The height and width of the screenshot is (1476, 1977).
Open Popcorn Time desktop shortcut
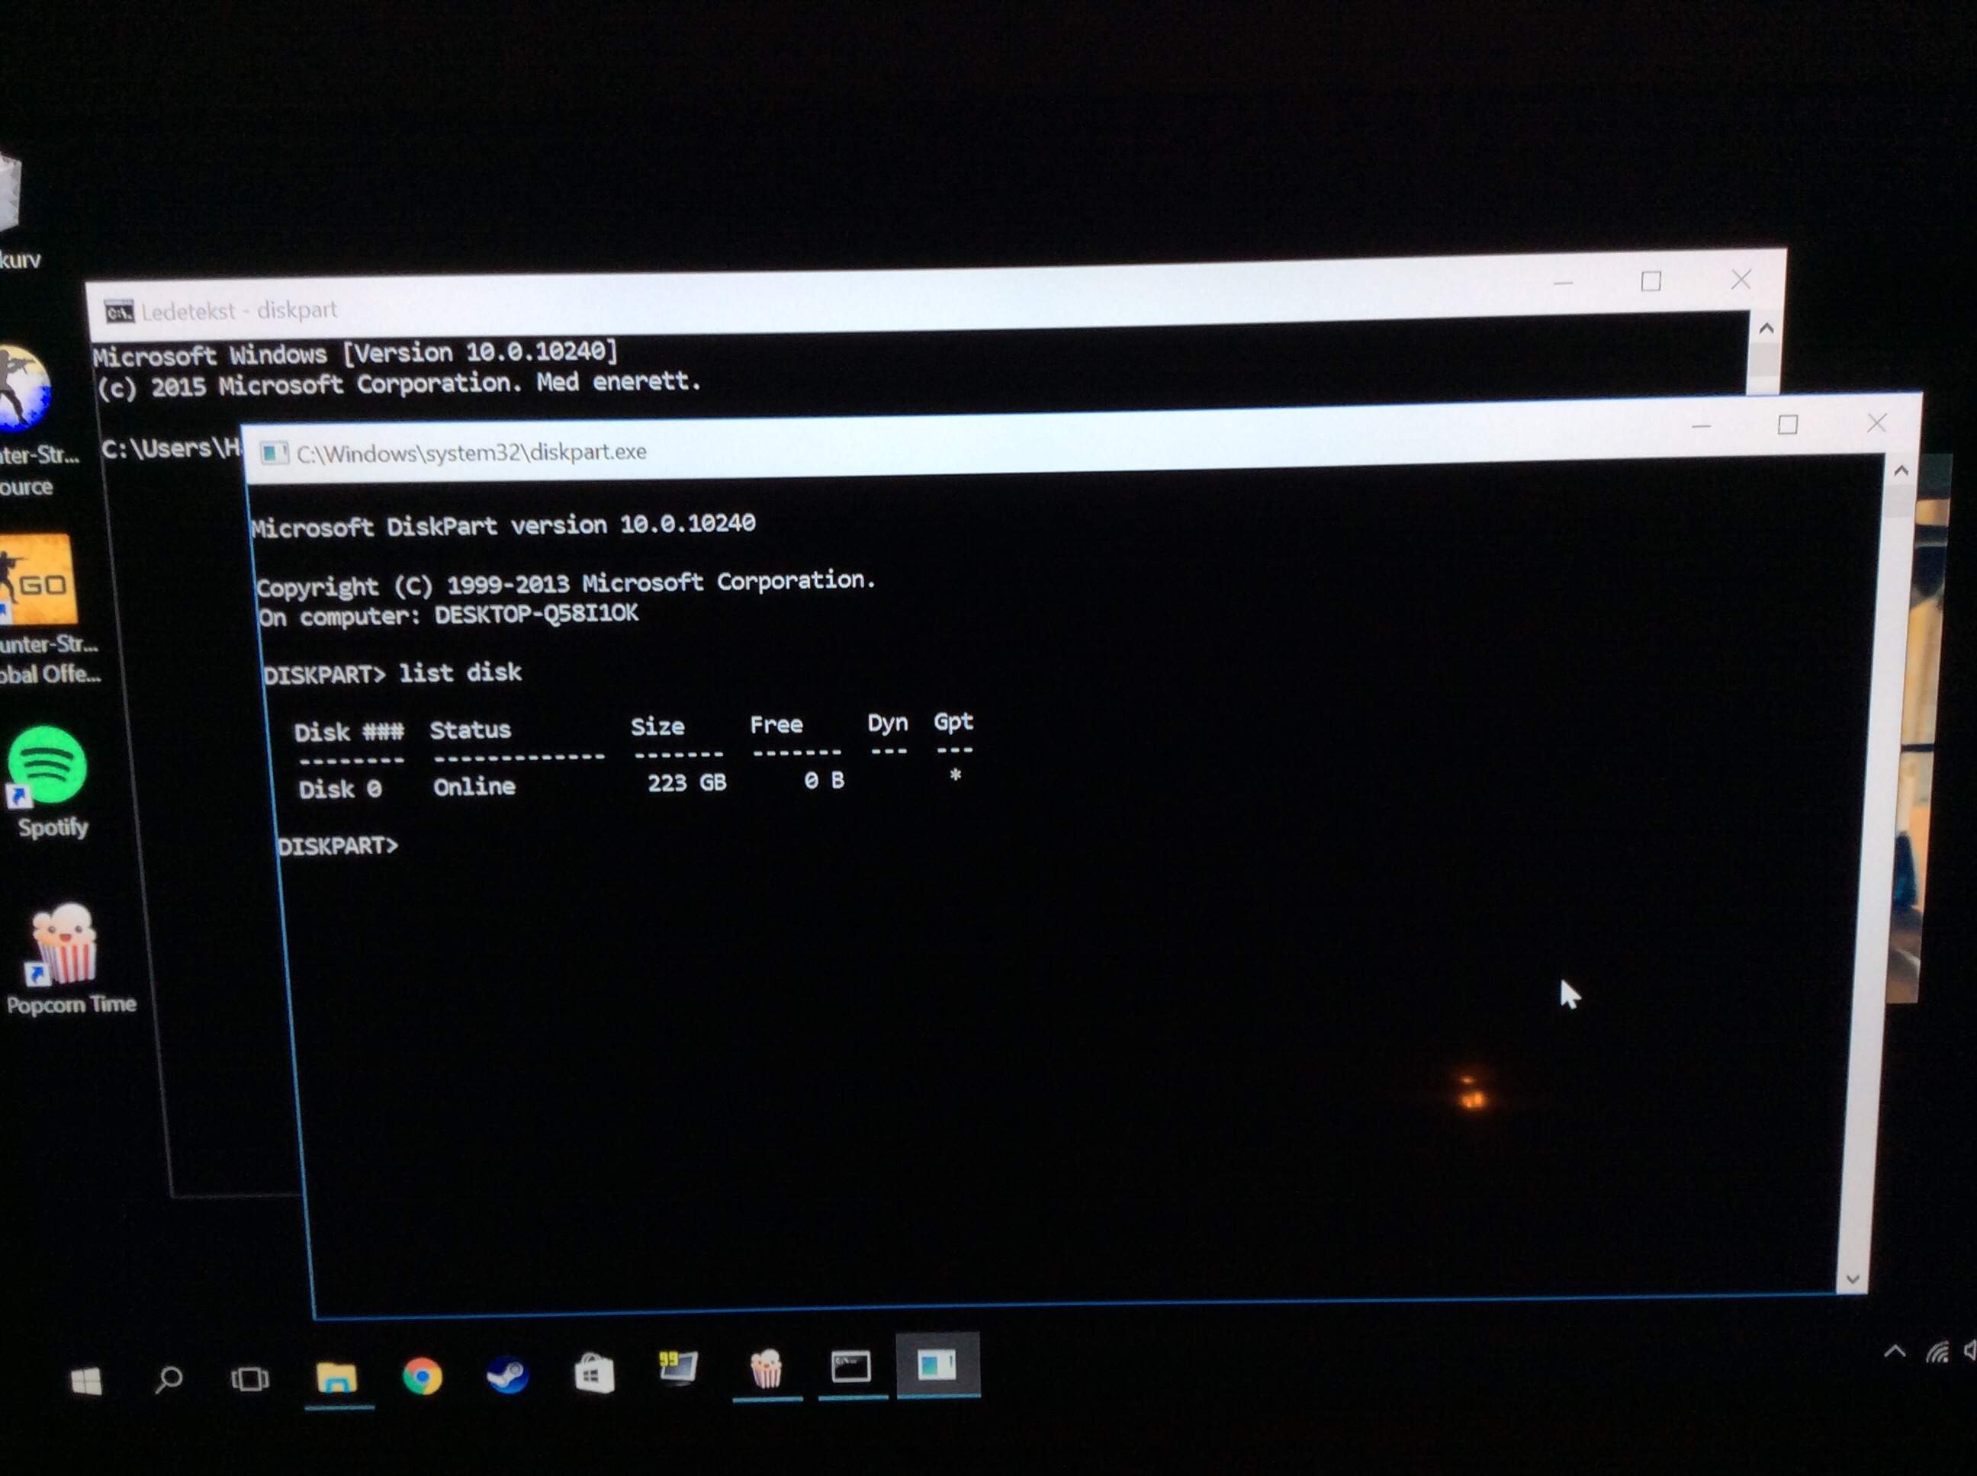coord(67,958)
